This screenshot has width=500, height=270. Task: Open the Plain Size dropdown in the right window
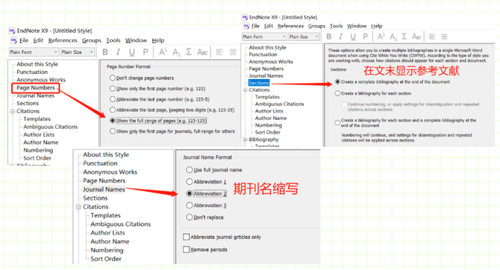[x=304, y=36]
